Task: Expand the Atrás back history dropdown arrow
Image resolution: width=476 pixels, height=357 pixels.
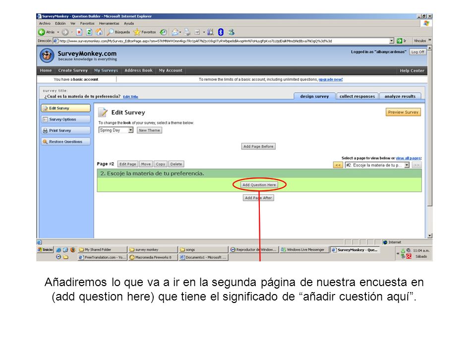Action: 58,32
